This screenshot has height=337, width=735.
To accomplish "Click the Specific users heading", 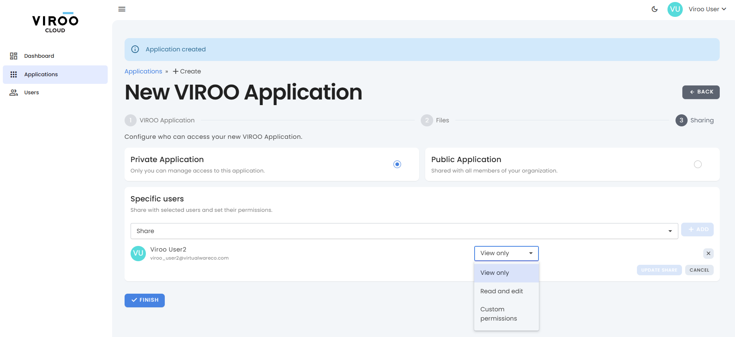I will pos(157,199).
